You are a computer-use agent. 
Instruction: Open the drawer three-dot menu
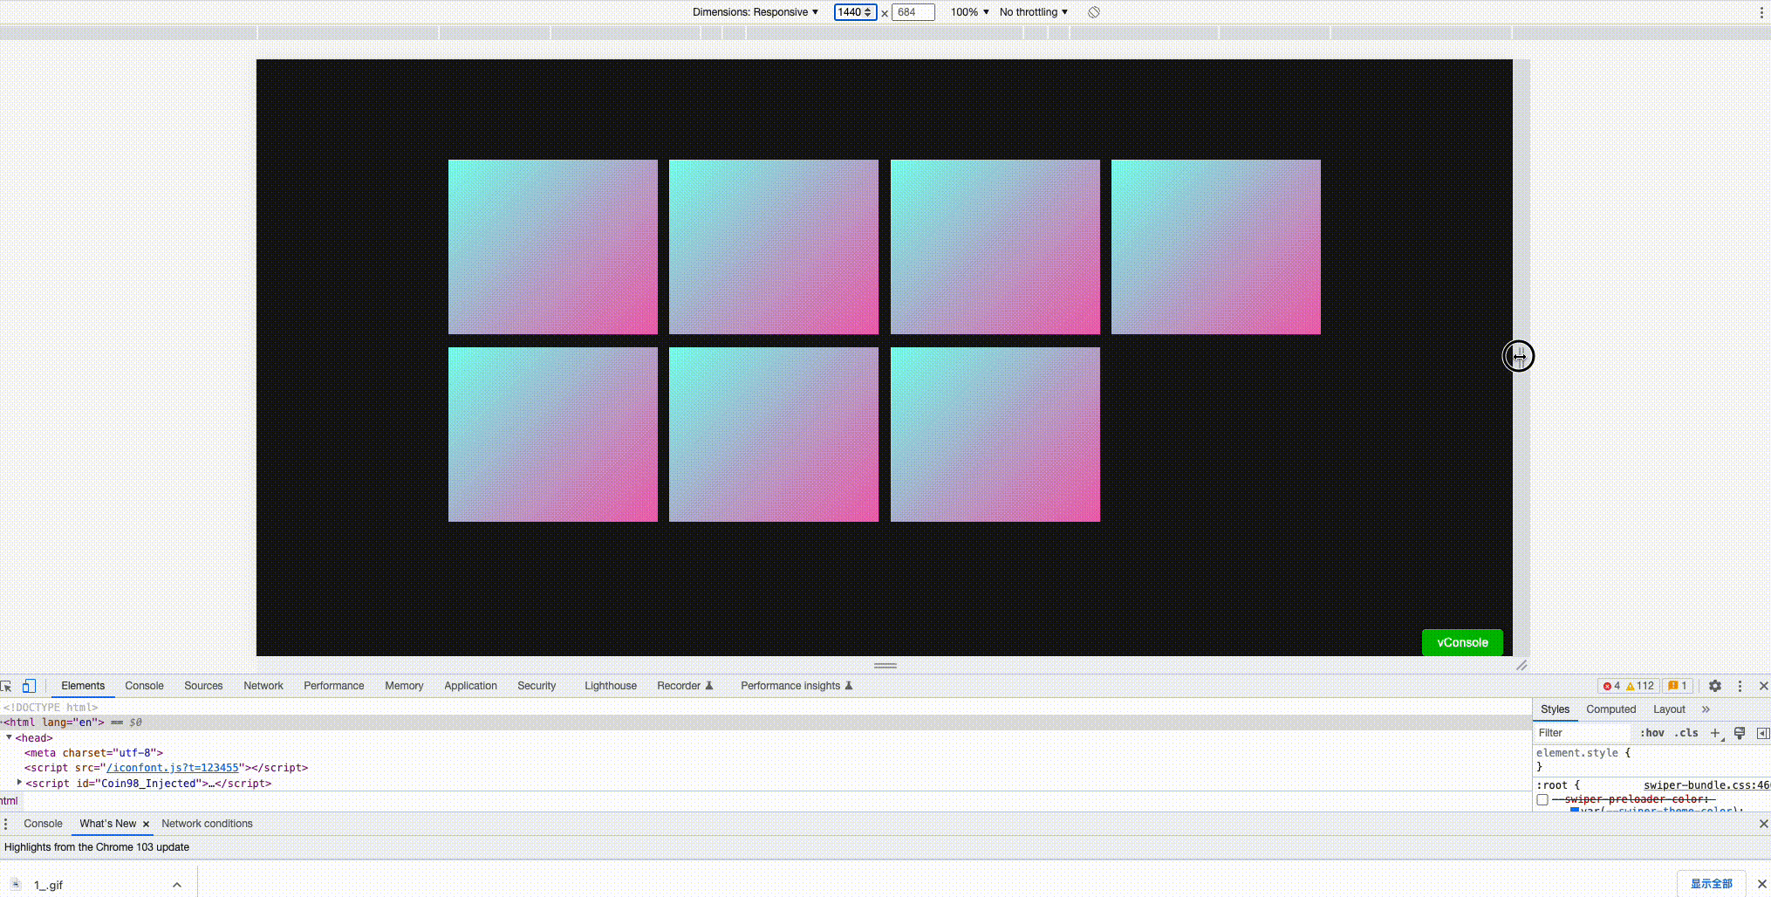click(6, 824)
